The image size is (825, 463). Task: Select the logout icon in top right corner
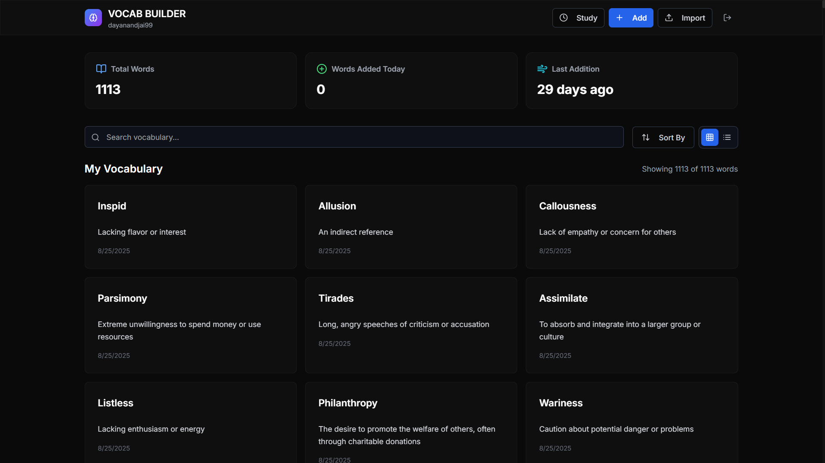pos(727,18)
